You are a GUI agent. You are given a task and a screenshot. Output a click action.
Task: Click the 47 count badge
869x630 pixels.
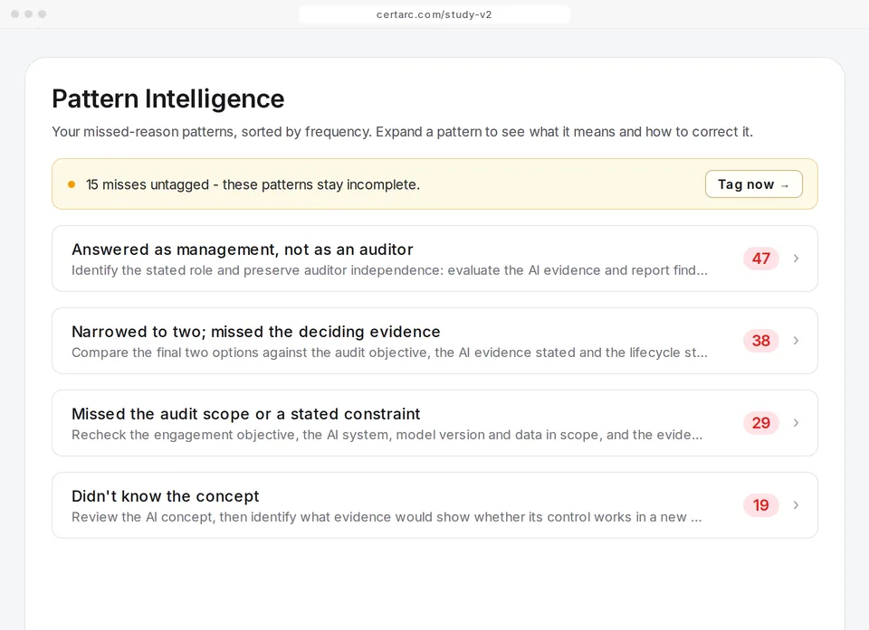[761, 259]
